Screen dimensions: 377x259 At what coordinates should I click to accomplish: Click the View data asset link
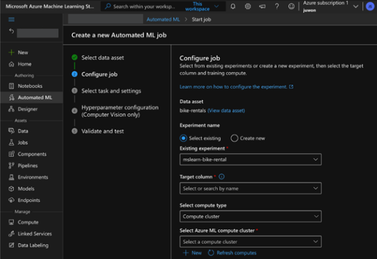tap(226, 111)
